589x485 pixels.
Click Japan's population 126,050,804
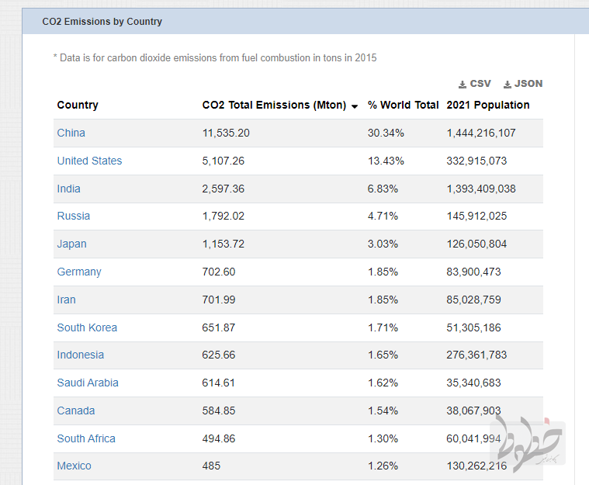[x=476, y=244]
